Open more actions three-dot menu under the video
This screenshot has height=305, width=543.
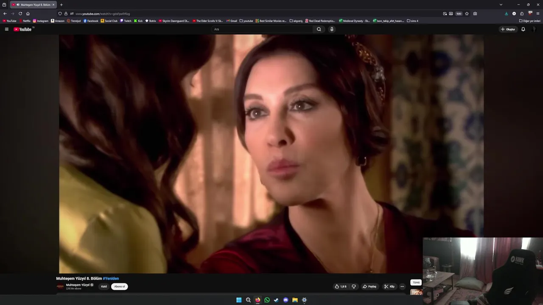pyautogui.click(x=402, y=286)
